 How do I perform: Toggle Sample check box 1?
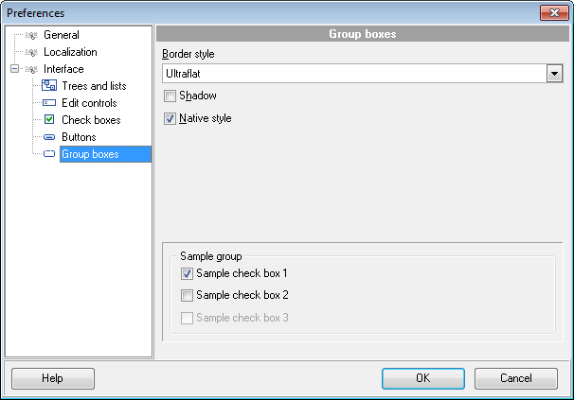pos(187,274)
